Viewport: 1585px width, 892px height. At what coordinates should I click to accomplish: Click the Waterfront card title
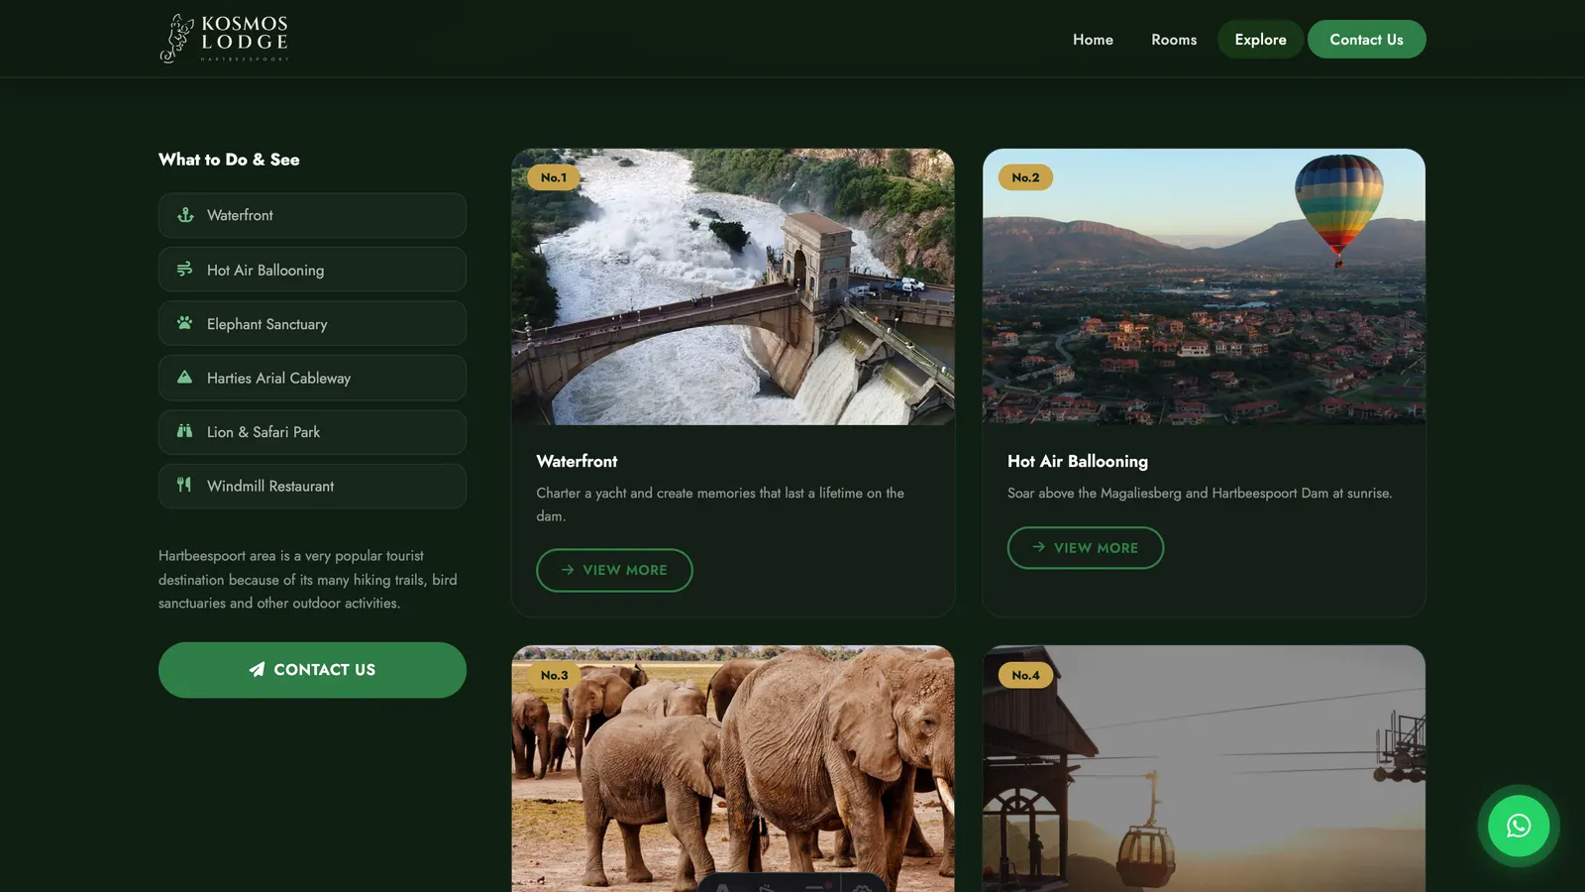(577, 461)
